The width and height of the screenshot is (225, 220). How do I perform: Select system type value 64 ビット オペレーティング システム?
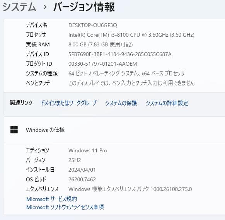tap(103, 73)
